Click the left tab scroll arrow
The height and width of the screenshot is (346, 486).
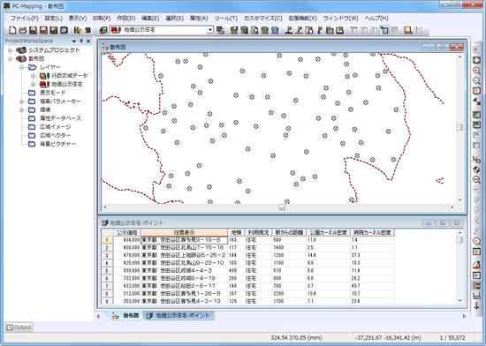point(98,316)
